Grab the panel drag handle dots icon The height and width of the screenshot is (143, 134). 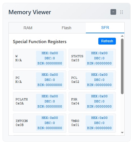tap(122, 12)
